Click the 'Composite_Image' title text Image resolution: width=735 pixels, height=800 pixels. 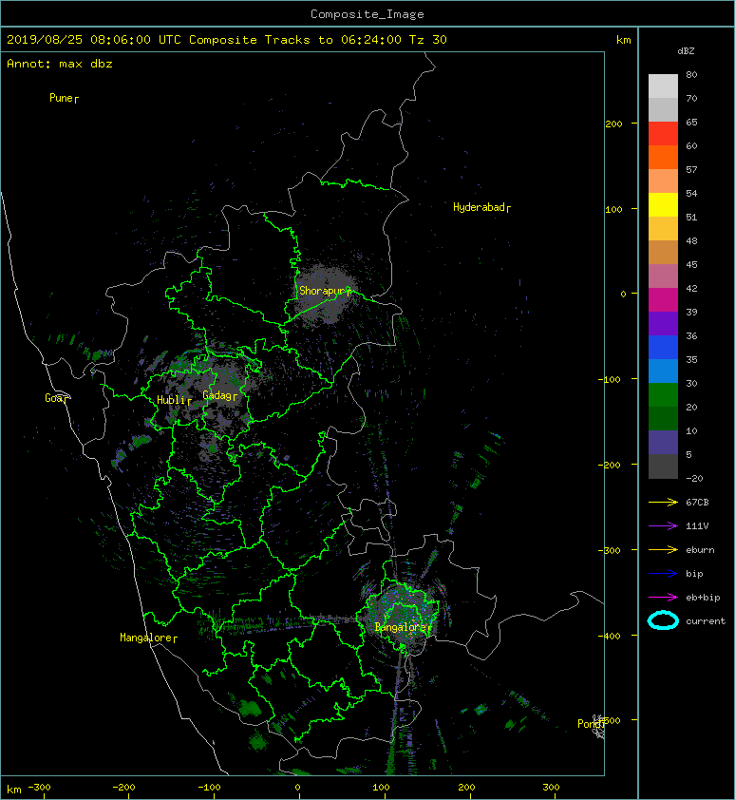[367, 14]
